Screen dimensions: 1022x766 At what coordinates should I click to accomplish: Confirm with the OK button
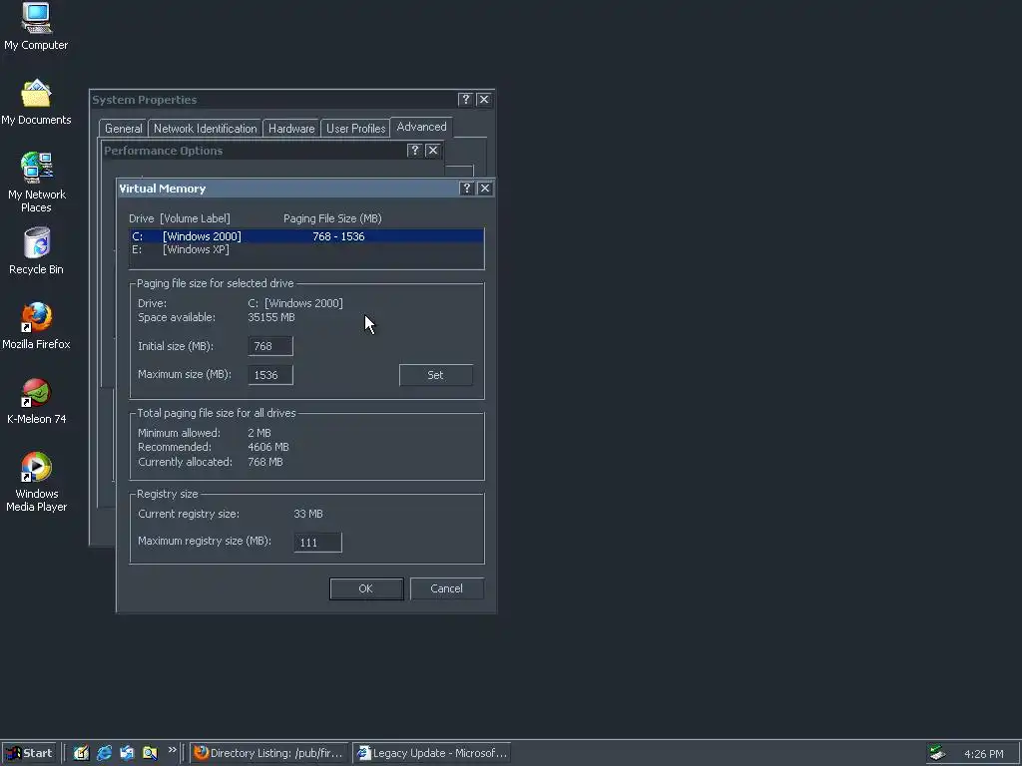(366, 588)
